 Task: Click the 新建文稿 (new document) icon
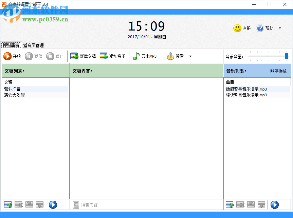(75, 56)
